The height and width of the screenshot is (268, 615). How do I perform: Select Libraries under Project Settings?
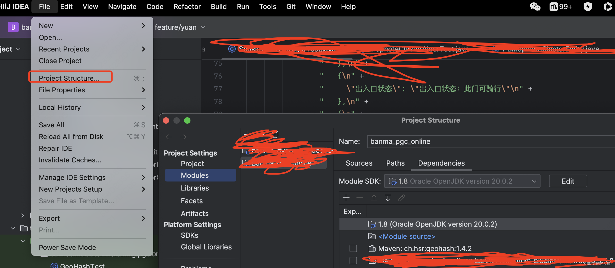(195, 188)
